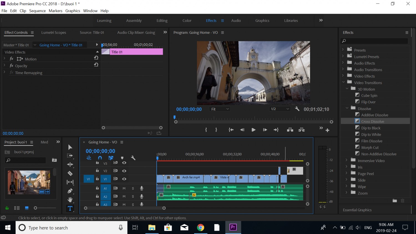Switch to the Color workspace
This screenshot has height=234, width=416.
pyautogui.click(x=187, y=21)
